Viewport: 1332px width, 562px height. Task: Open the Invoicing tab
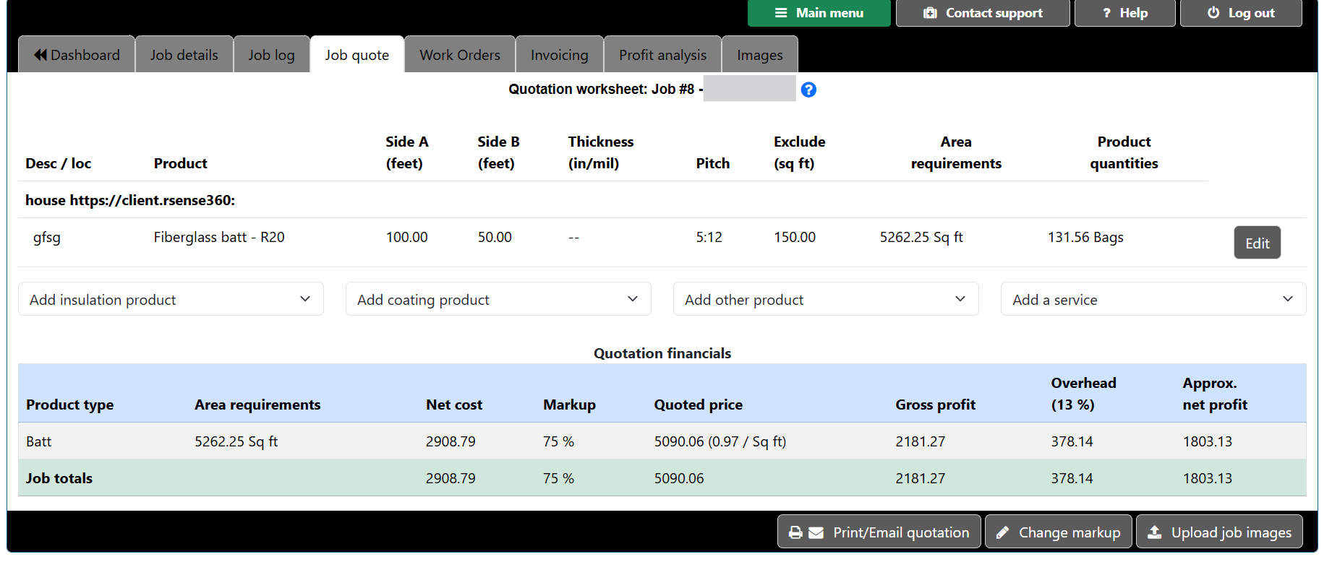pos(559,55)
